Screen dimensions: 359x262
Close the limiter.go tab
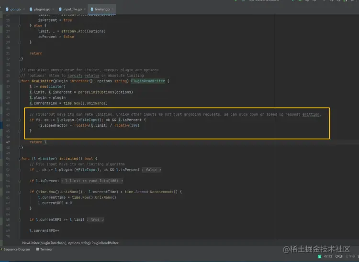coord(112,10)
